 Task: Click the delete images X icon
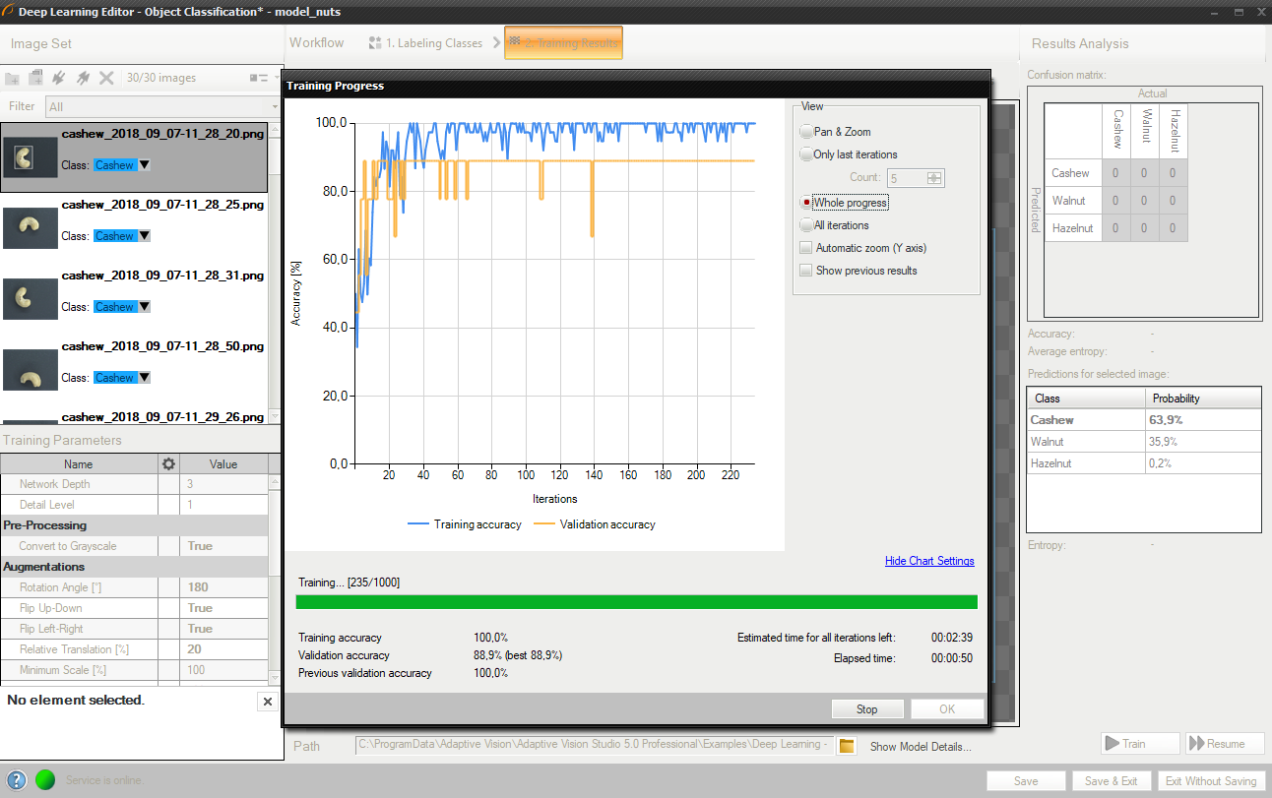click(106, 78)
